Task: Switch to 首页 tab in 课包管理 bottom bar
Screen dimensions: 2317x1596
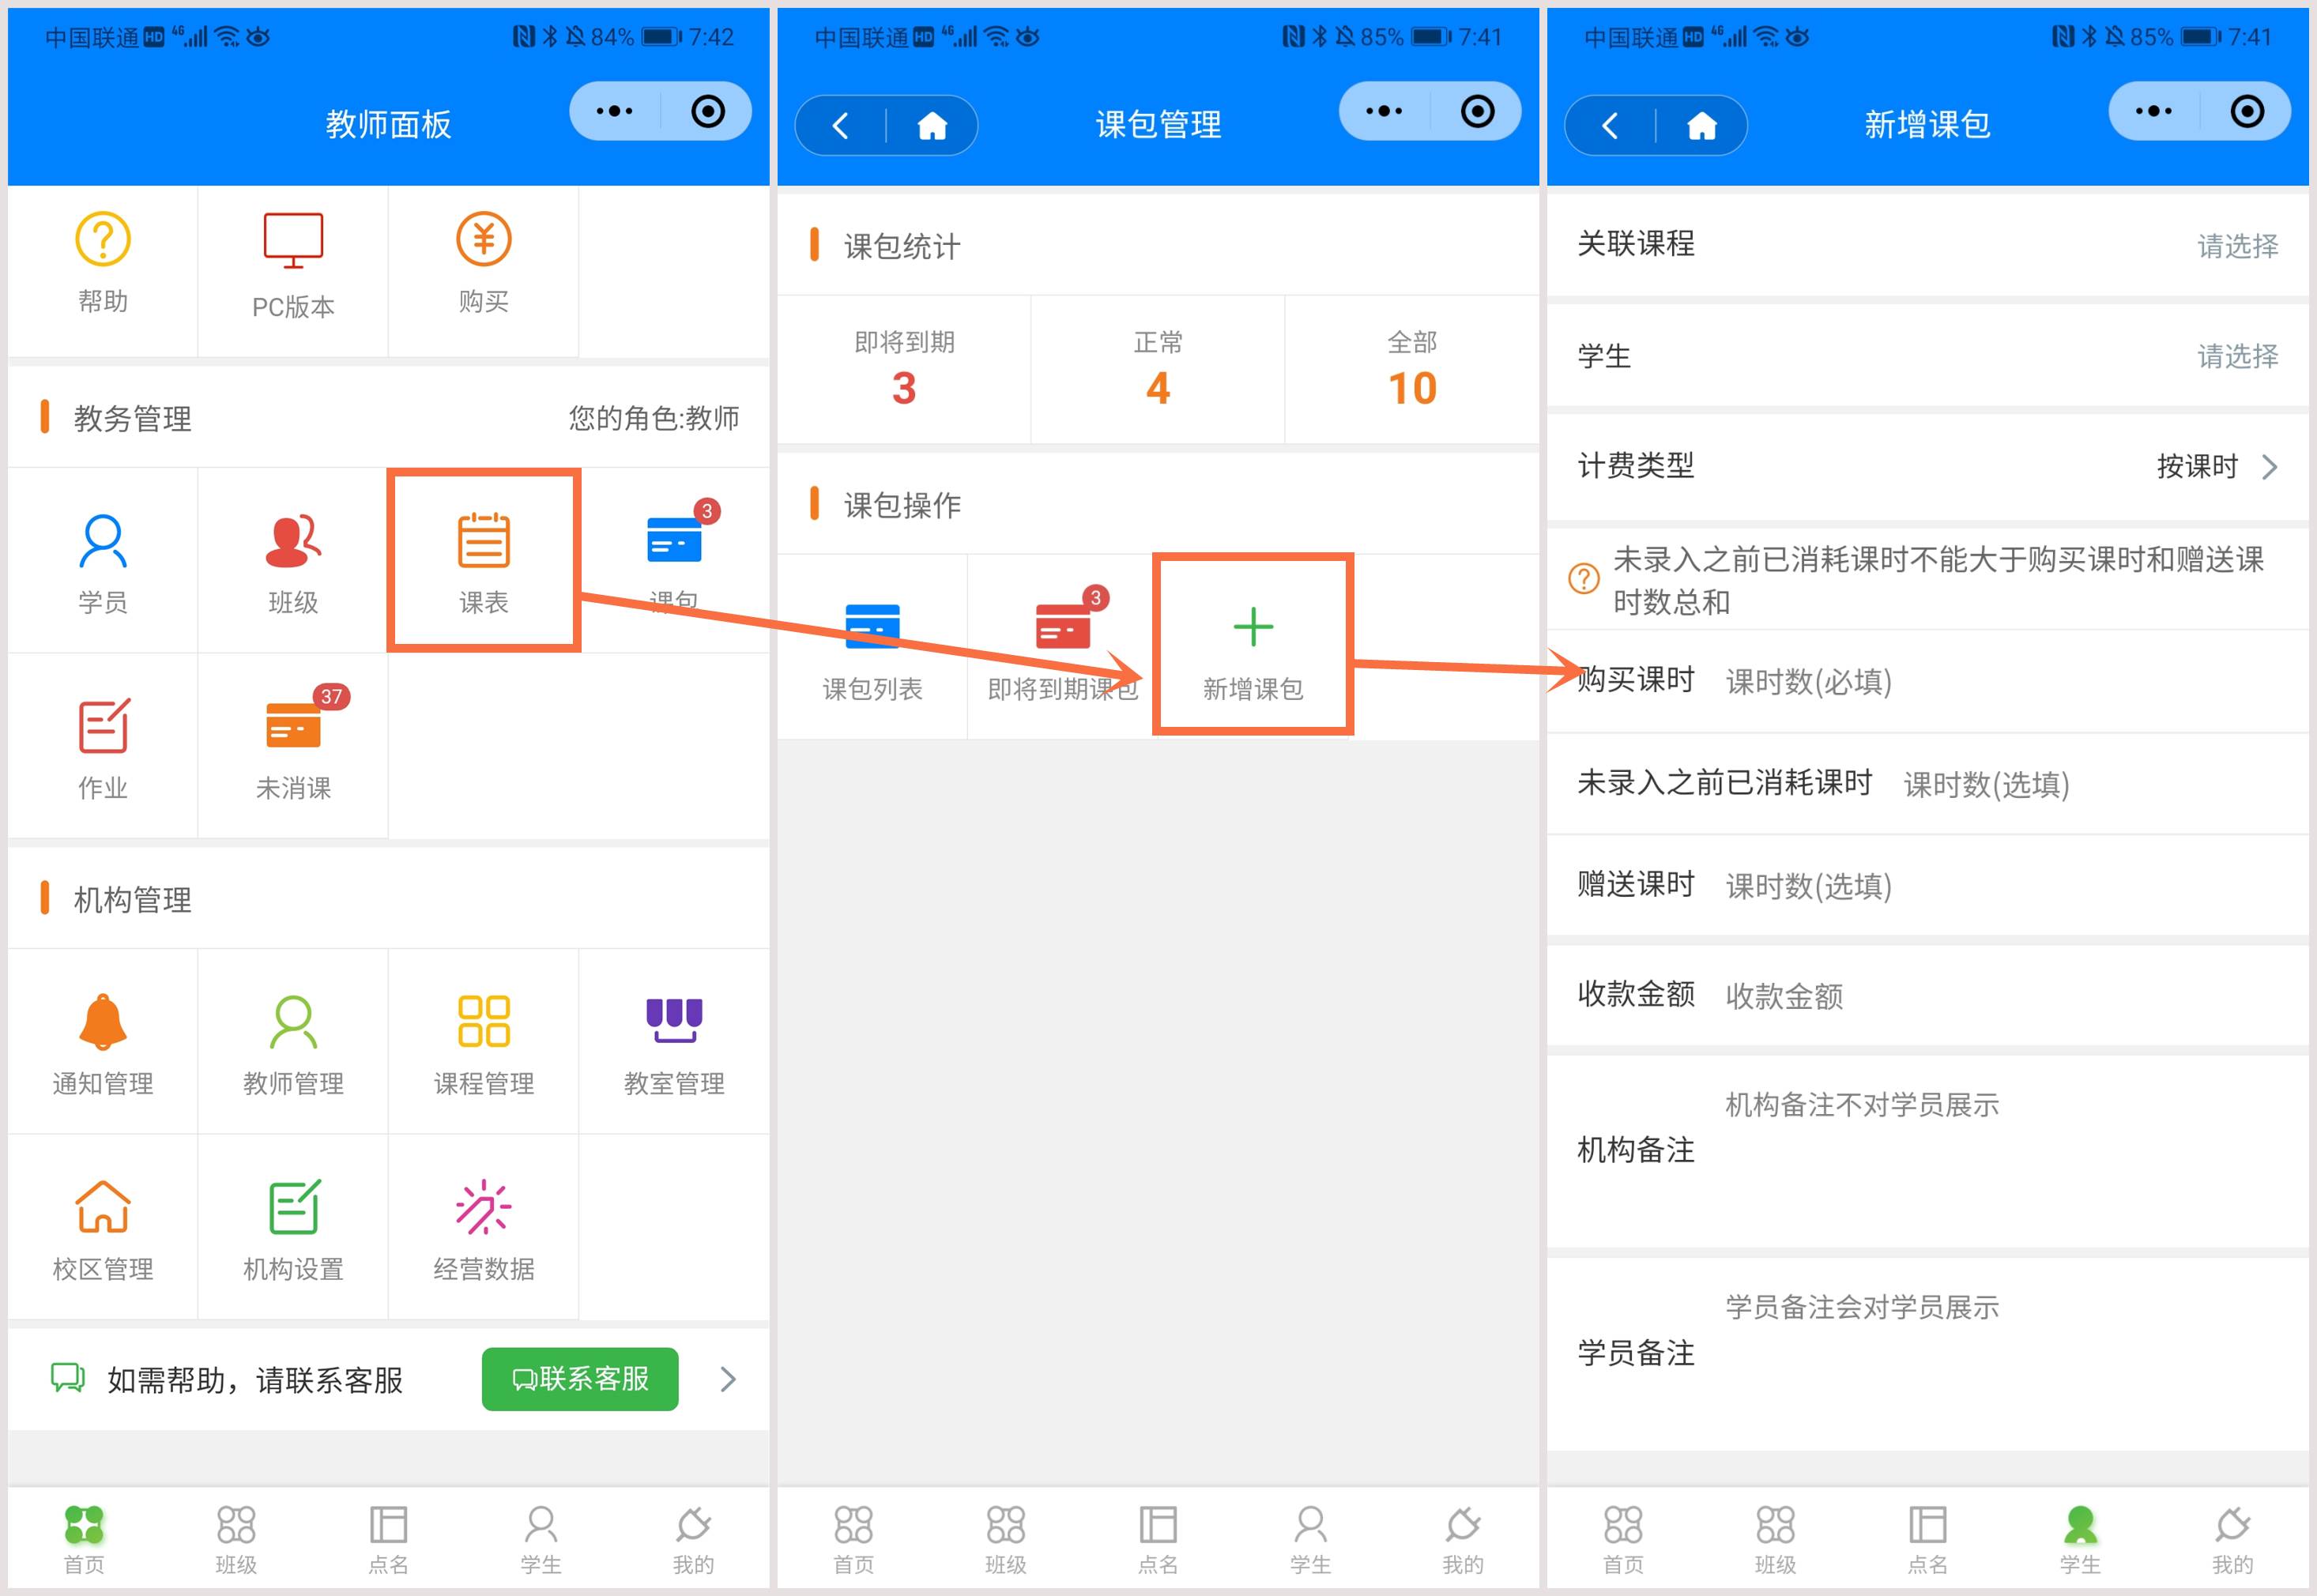Action: pyautogui.click(x=853, y=1540)
